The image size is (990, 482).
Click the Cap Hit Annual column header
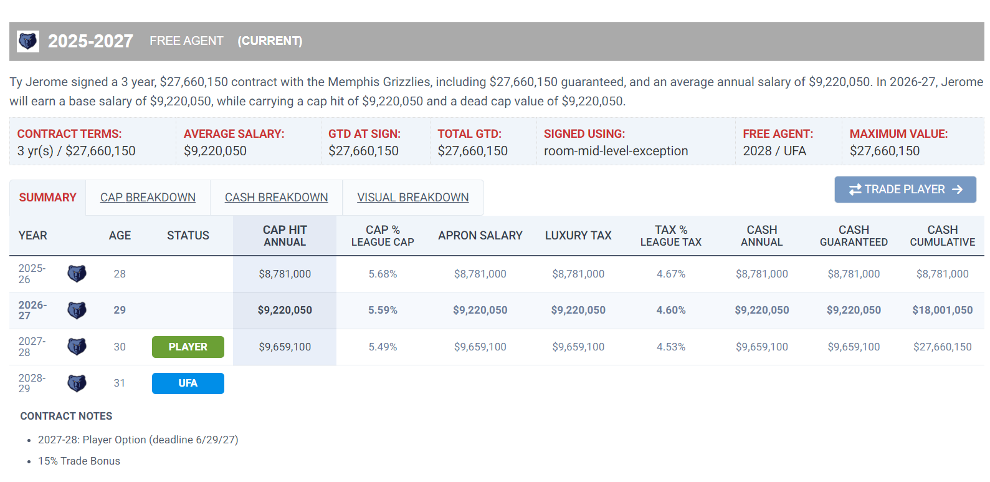(285, 236)
